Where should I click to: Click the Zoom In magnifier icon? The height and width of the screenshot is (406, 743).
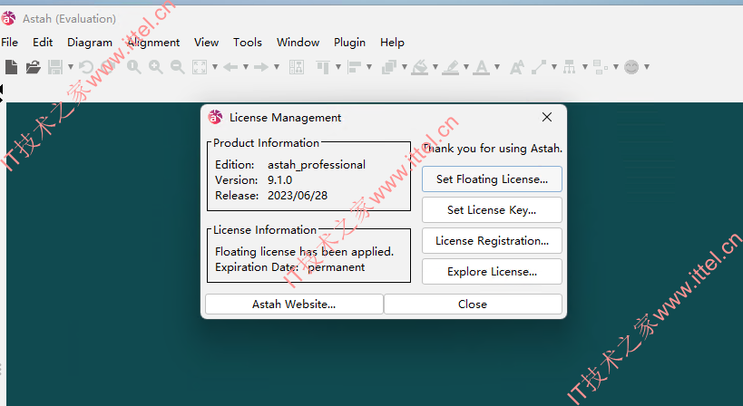point(156,67)
